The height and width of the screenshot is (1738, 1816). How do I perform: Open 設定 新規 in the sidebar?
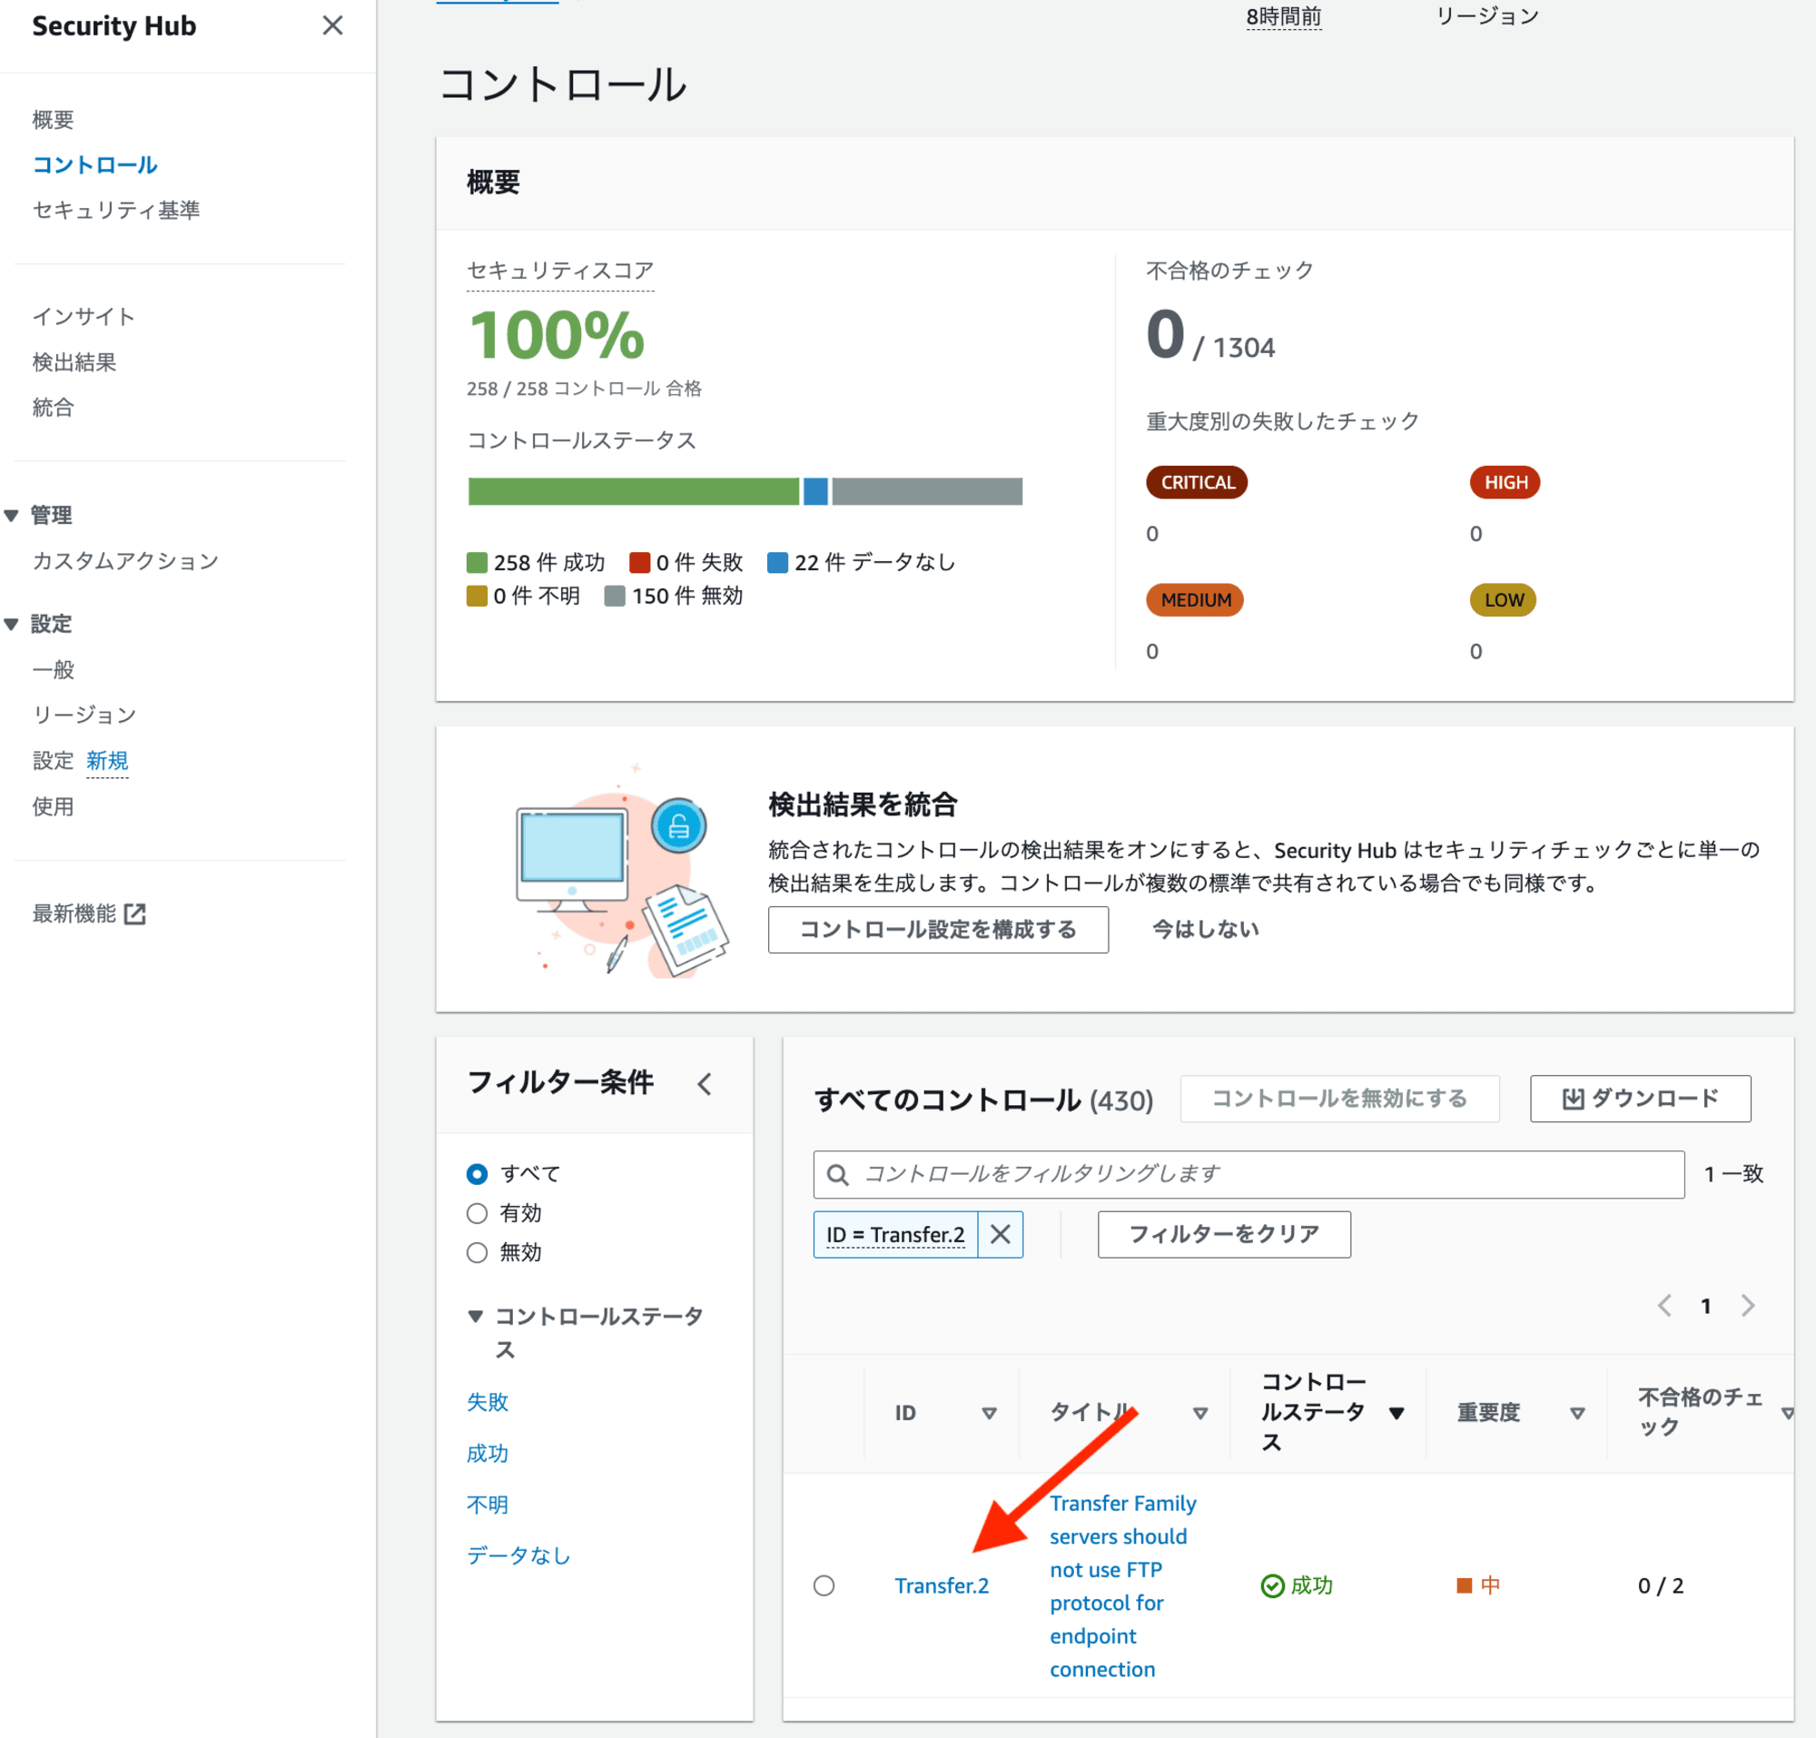80,761
